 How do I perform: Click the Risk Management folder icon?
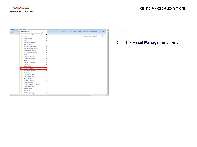[21, 78]
